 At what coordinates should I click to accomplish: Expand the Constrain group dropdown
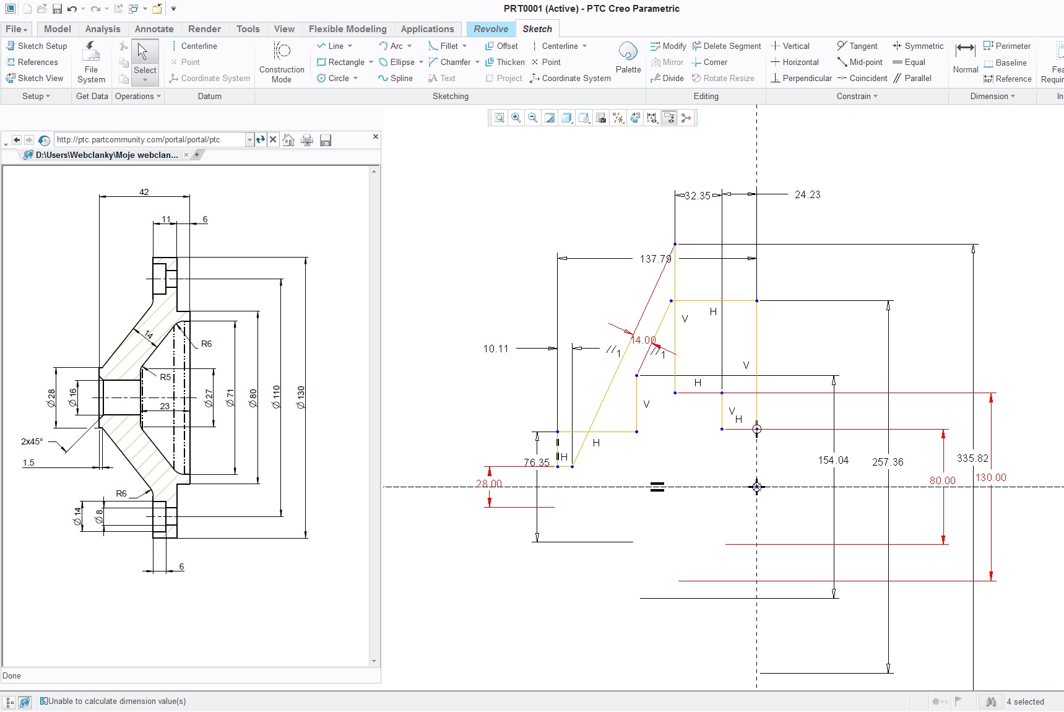pos(857,96)
